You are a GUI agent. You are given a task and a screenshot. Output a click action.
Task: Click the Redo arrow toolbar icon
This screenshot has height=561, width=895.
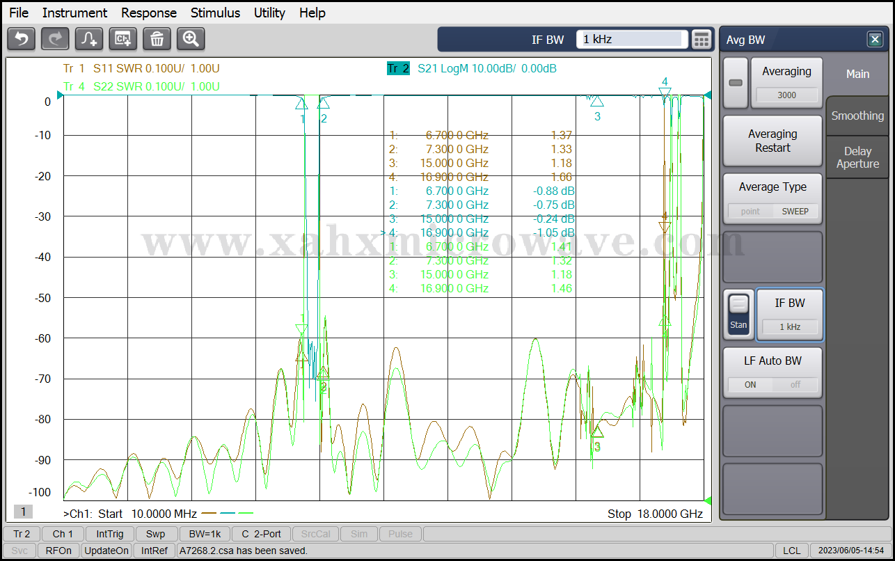[55, 39]
